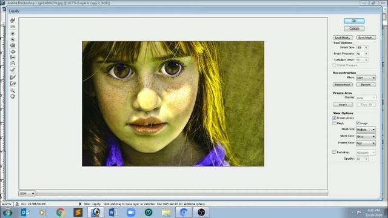Screen dimensions: 388x218
Task: Click the Photoshop zoom percentage field in status bar
Action: (7, 204)
